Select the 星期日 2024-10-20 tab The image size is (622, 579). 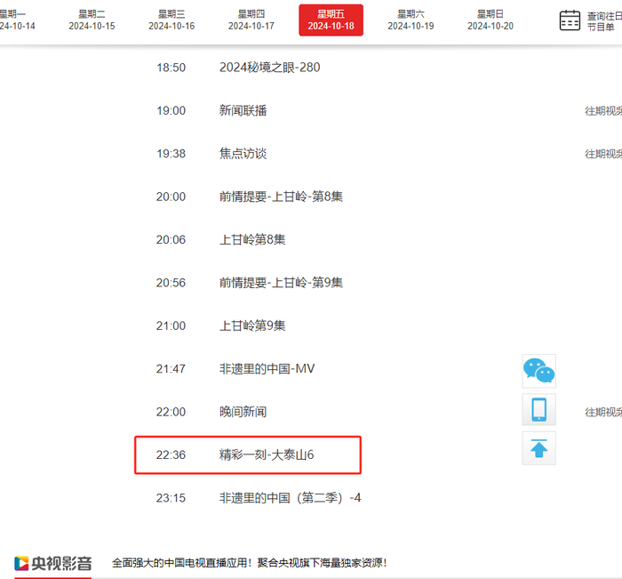tap(490, 20)
